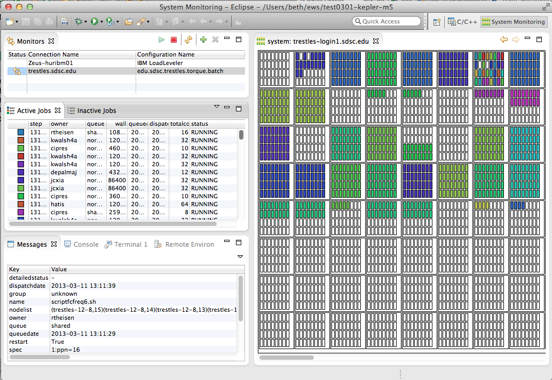Stop the monitor with the red square icon
The width and height of the screenshot is (552, 380).
pos(174,40)
